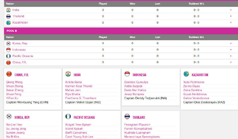The height and width of the screenshot is (139, 238).
Task: Expand the Korea, Rep. row with plus sign
Action: coord(231,43)
